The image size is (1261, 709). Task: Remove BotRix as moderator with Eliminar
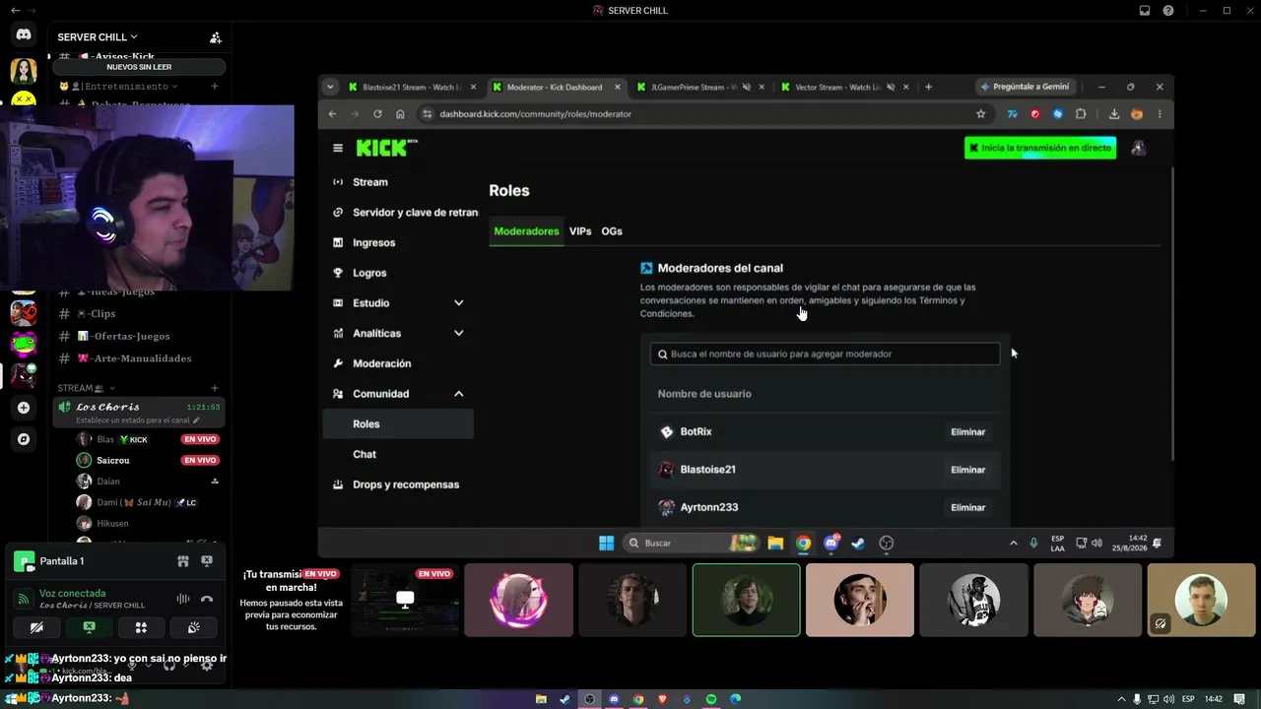(x=967, y=432)
